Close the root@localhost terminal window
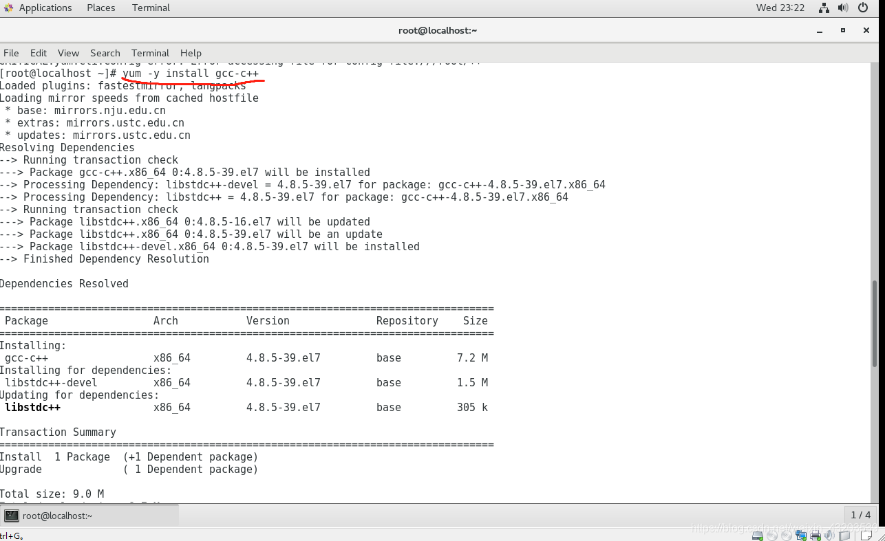The image size is (885, 541). (866, 30)
